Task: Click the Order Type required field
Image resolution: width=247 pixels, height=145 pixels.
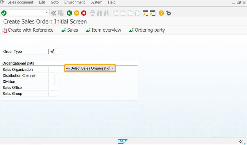Action: [x=54, y=51]
